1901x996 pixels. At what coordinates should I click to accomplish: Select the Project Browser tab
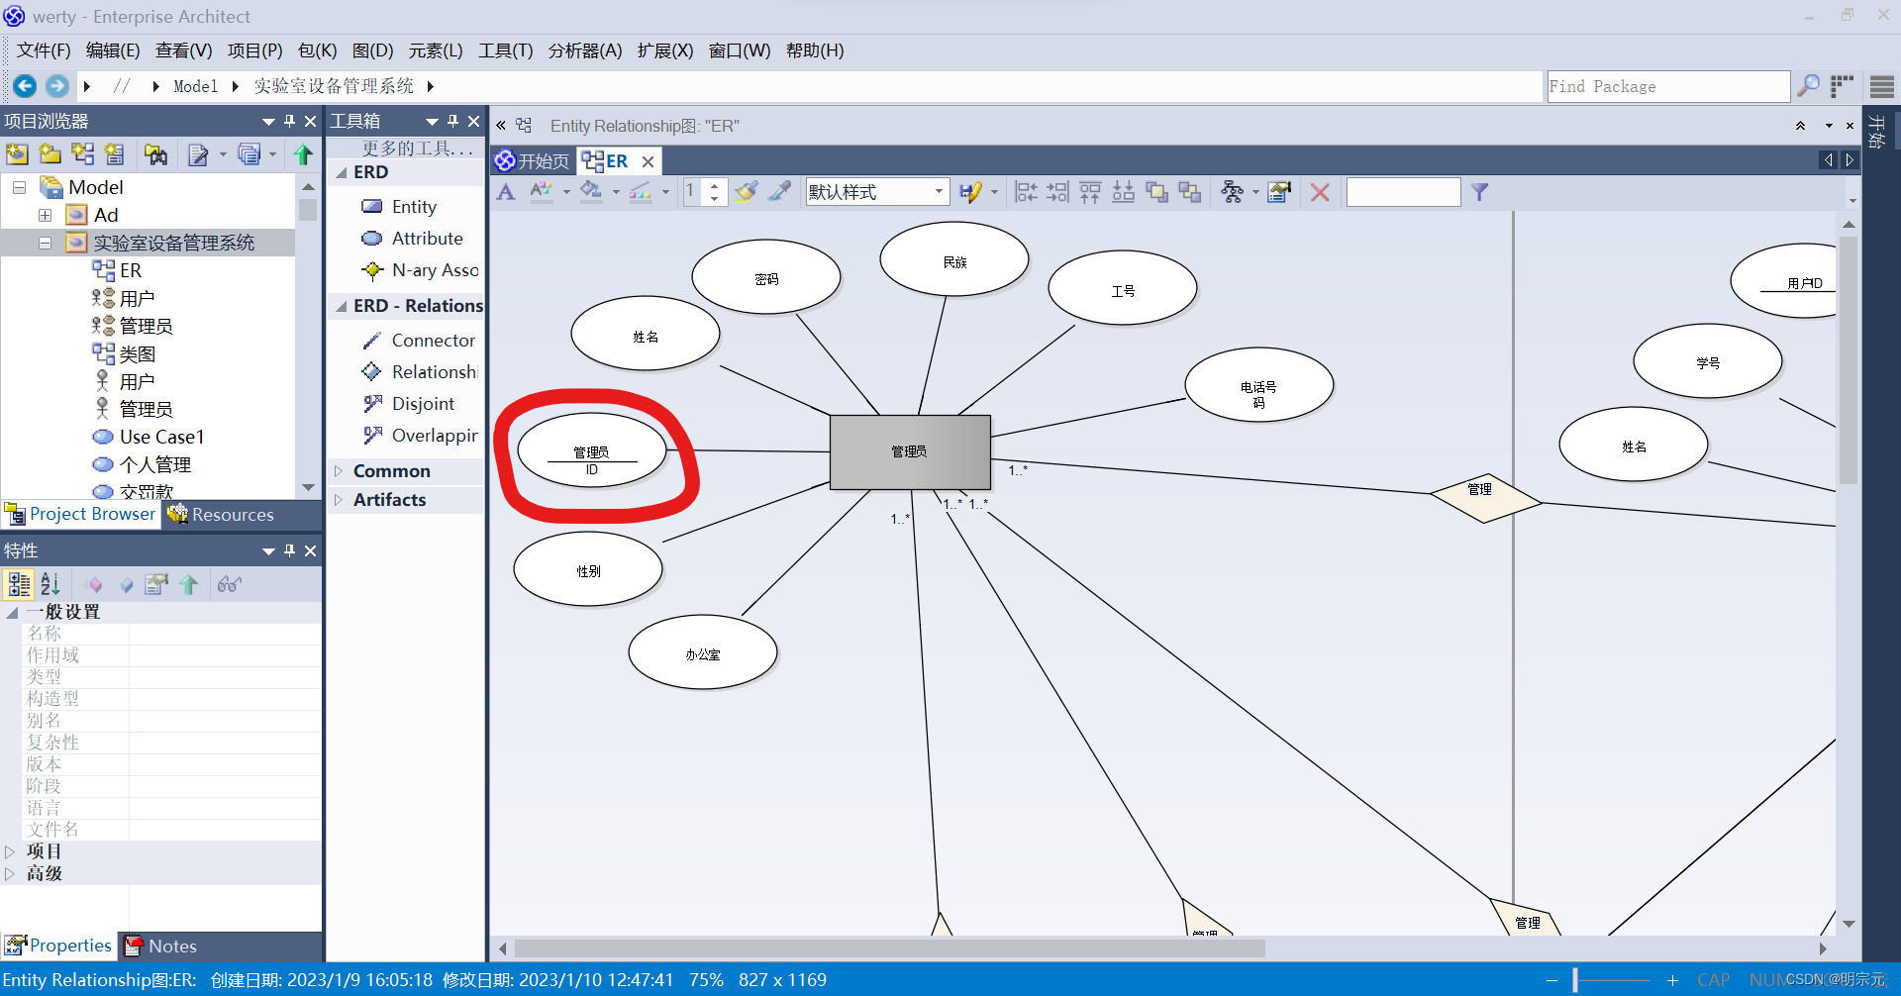point(81,514)
